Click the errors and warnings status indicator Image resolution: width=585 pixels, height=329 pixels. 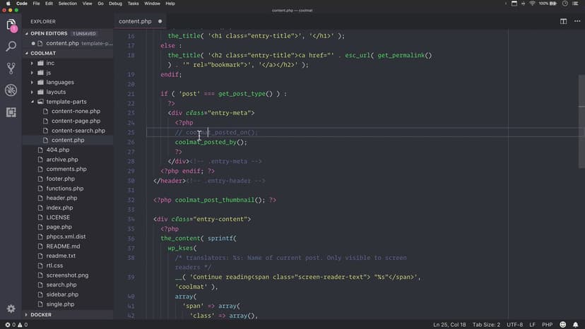(15, 324)
